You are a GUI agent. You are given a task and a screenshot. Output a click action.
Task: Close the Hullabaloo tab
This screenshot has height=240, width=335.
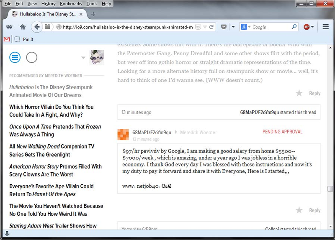pyautogui.click(x=81, y=14)
